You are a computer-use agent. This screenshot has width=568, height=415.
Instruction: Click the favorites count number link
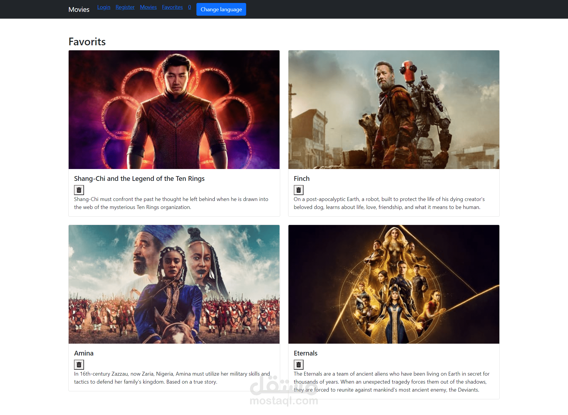coord(190,7)
